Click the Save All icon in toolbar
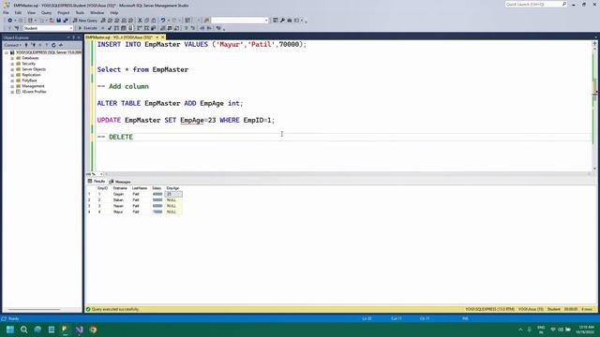 pyautogui.click(x=66, y=21)
